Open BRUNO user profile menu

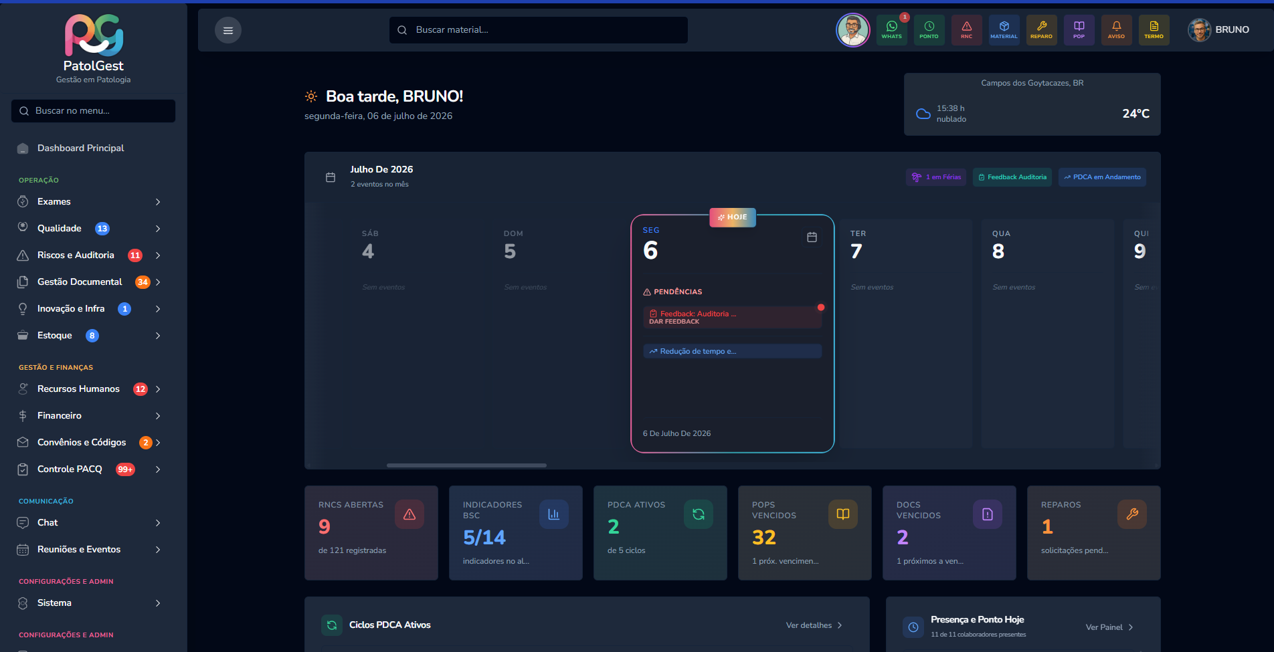[1218, 30]
